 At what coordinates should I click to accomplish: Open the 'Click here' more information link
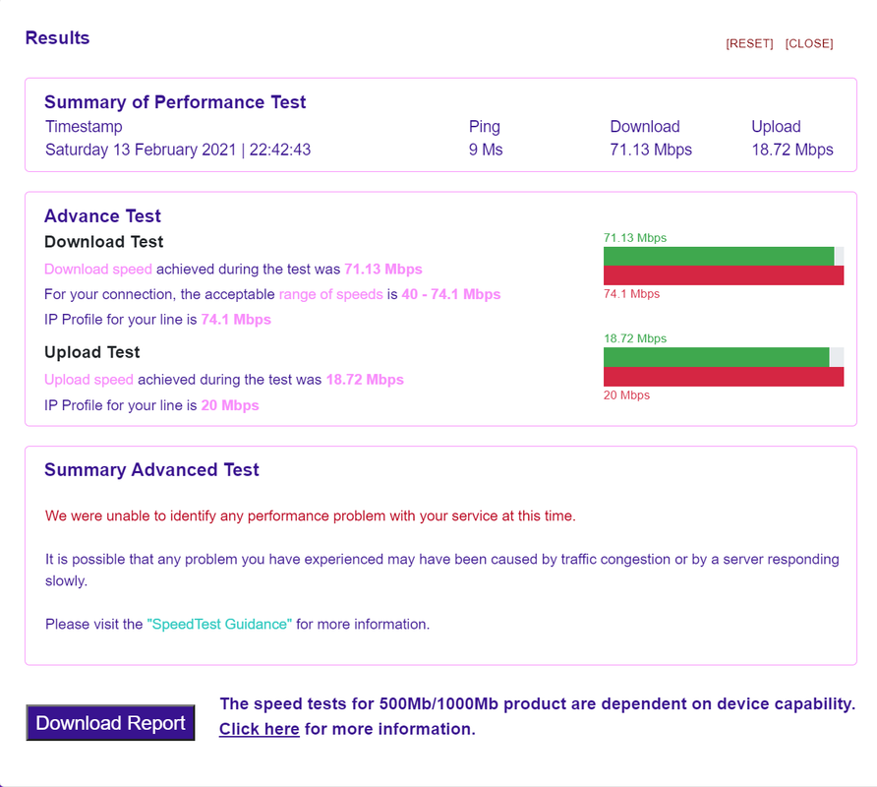point(259,729)
